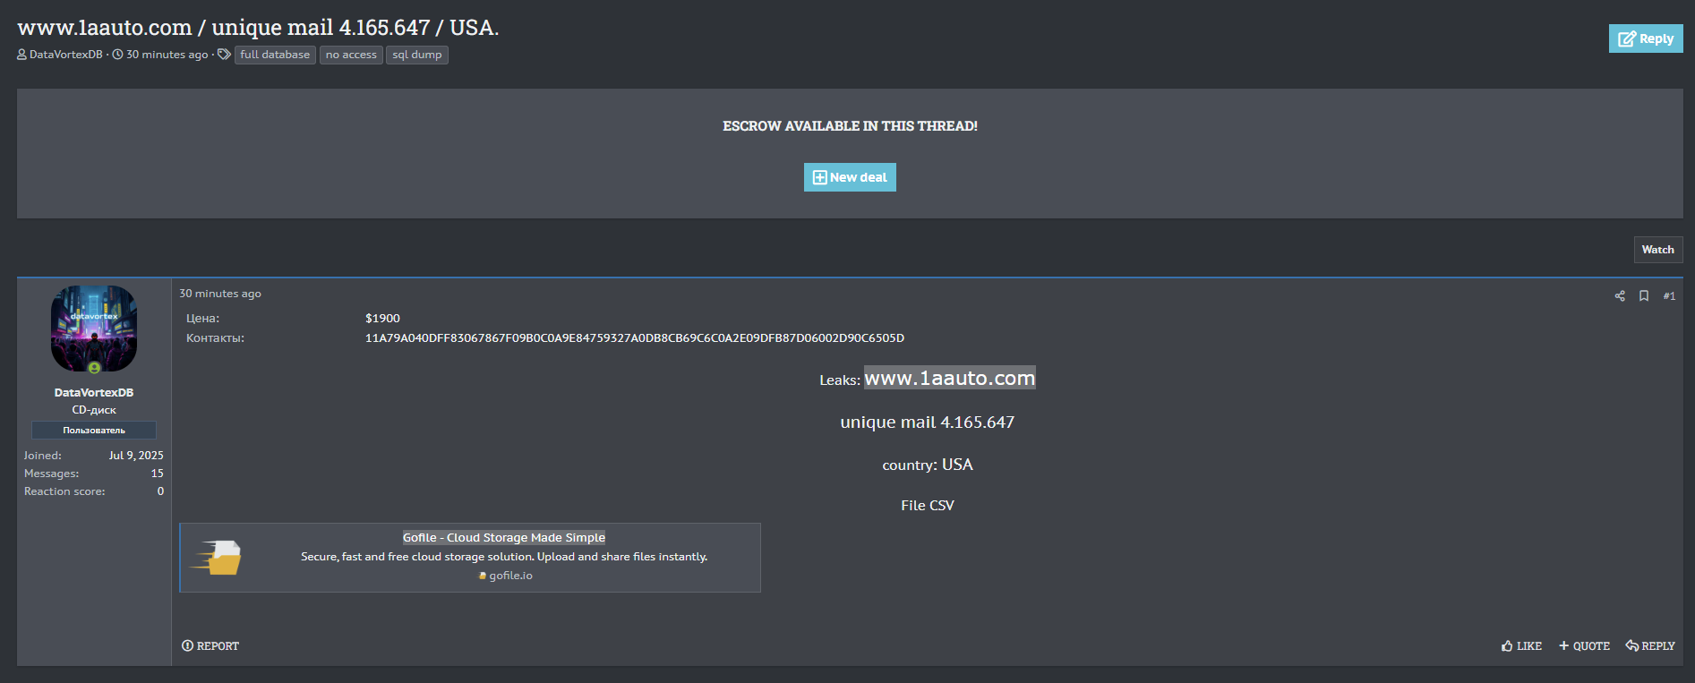
Task: Click the Report icon below the post
Action: pyautogui.click(x=187, y=646)
